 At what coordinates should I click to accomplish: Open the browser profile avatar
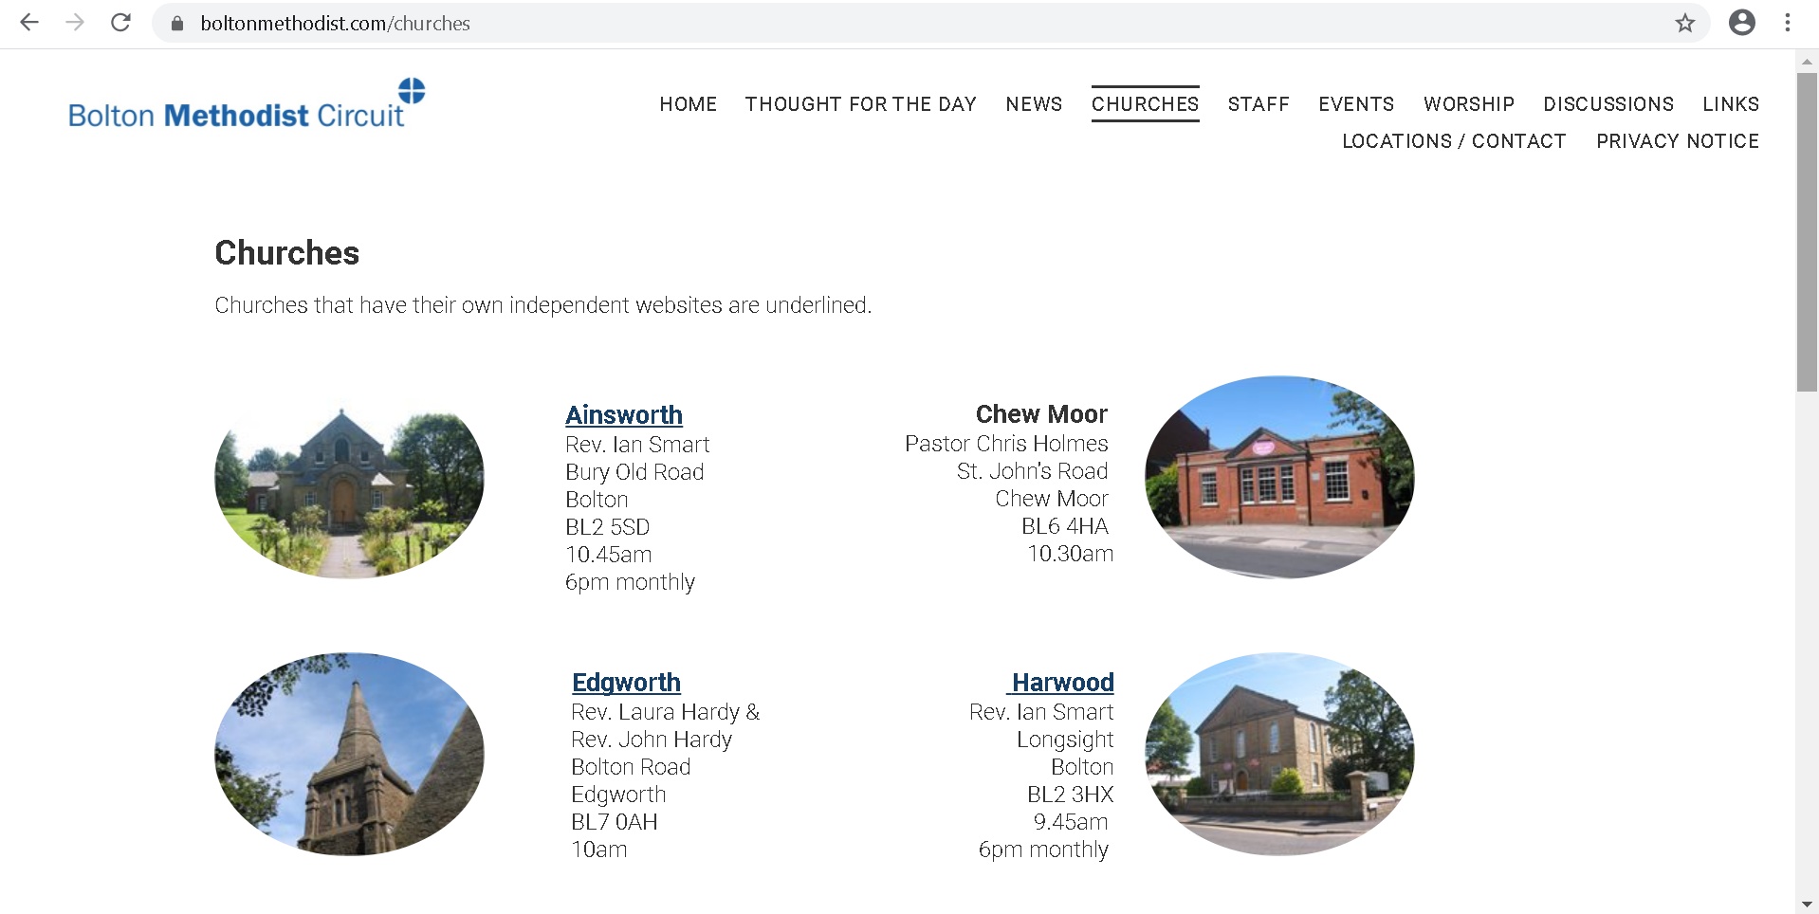[1743, 23]
